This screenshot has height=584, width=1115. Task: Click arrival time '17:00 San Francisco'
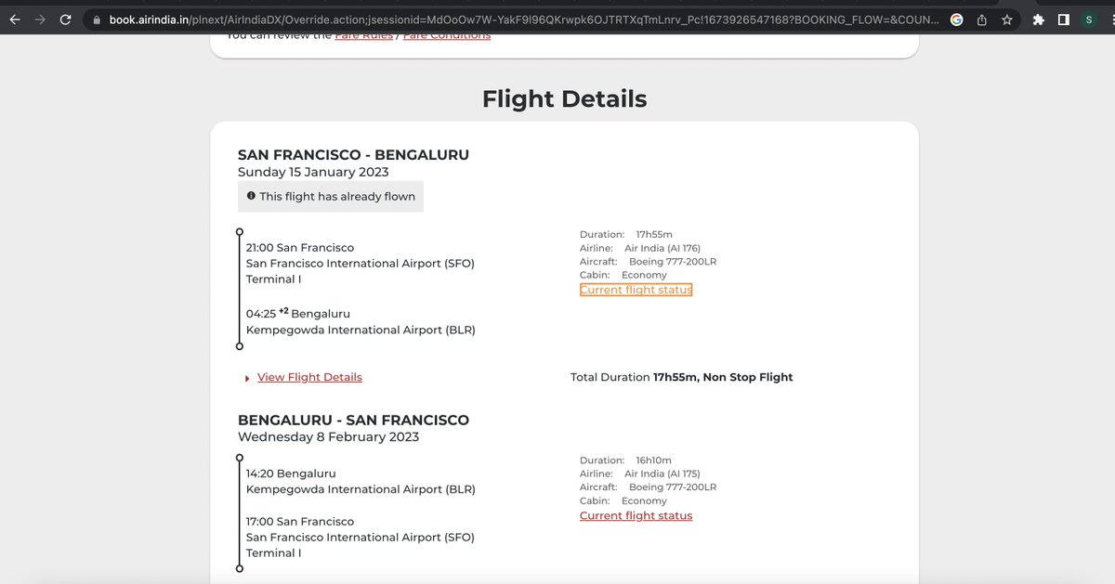(300, 522)
